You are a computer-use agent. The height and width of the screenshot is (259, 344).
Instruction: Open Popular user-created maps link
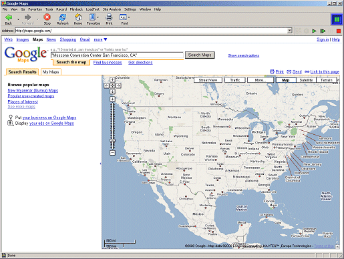pos(31,96)
